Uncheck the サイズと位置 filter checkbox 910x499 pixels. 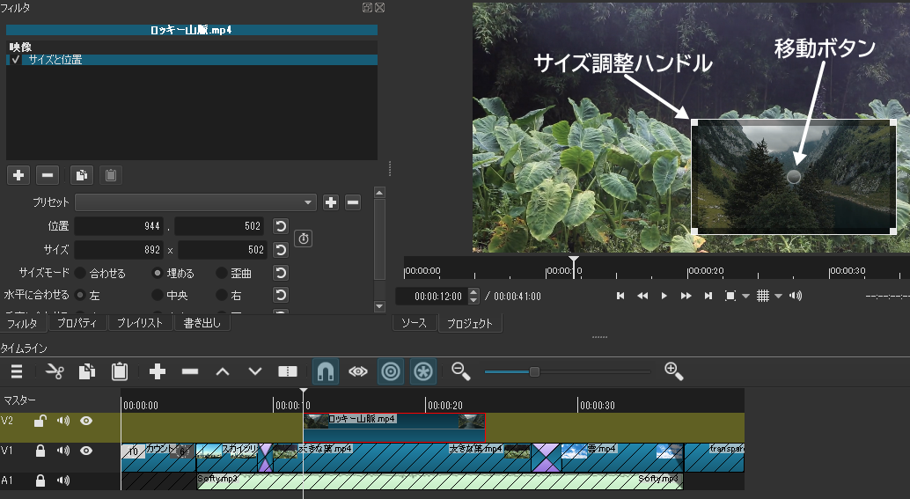(15, 60)
